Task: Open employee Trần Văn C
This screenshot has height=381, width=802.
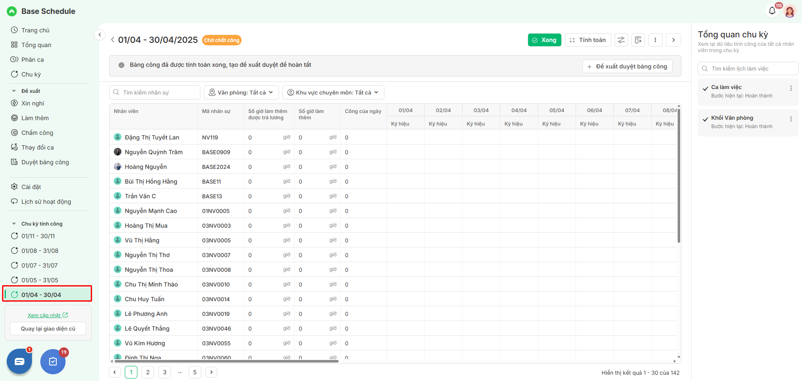Action: (140, 196)
